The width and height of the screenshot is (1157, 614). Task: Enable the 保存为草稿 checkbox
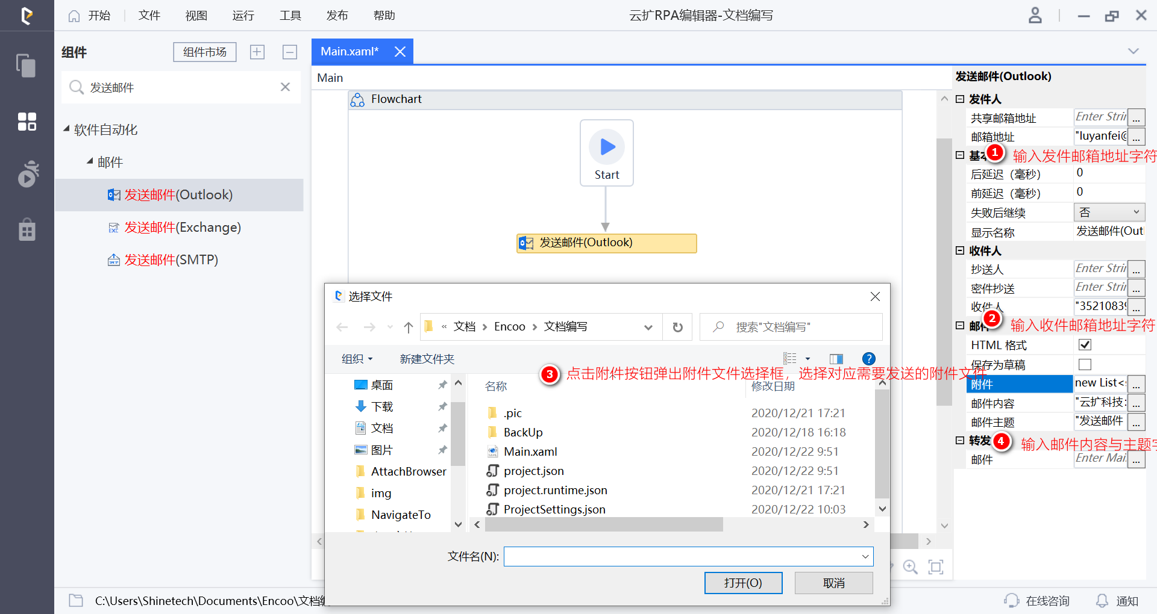[x=1085, y=365]
